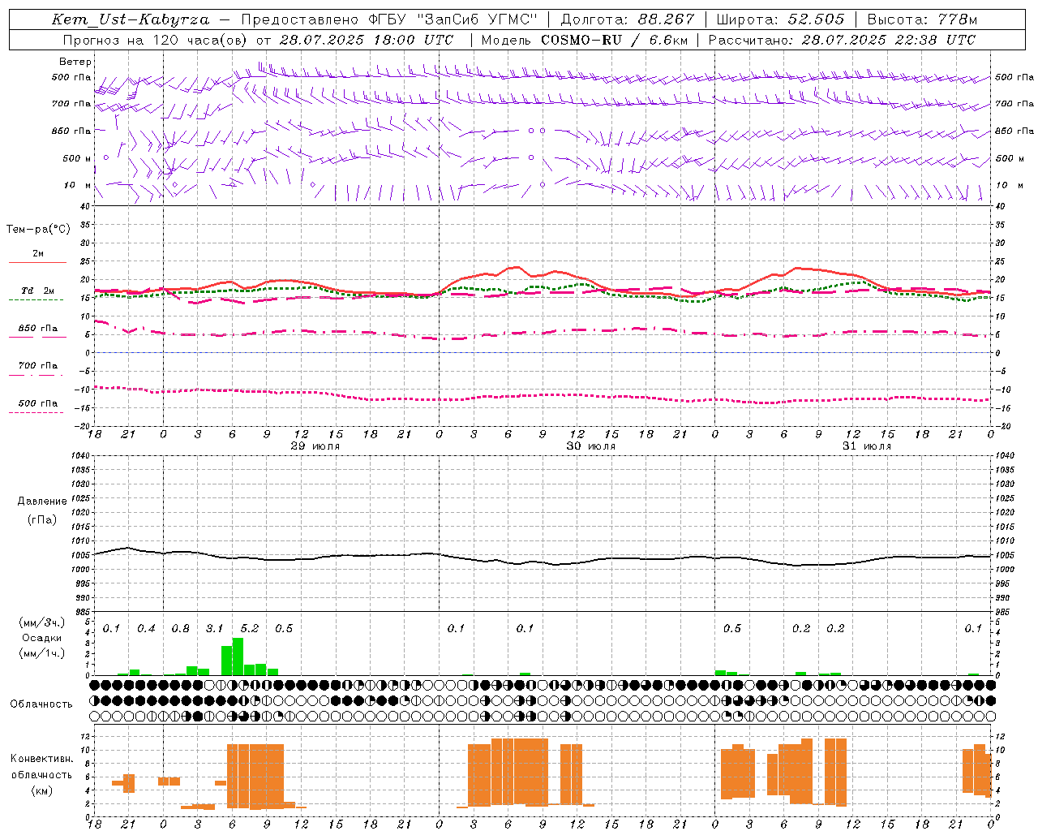Click the 3.1 three-hour precipitation value
The height and width of the screenshot is (831, 1038).
point(214,629)
